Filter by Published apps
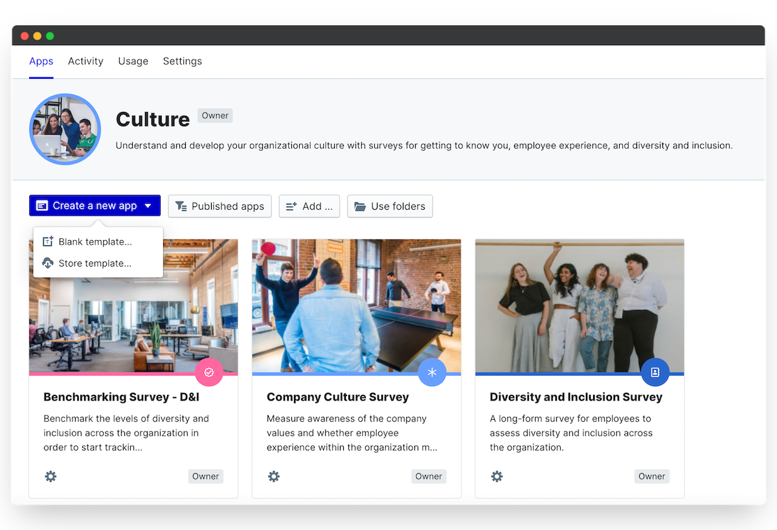777x530 pixels. coord(220,206)
